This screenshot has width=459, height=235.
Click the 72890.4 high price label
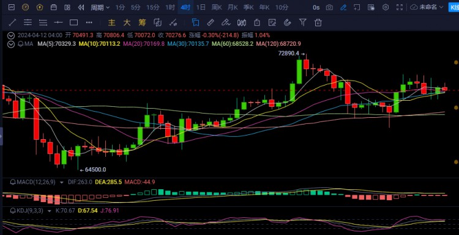point(289,54)
